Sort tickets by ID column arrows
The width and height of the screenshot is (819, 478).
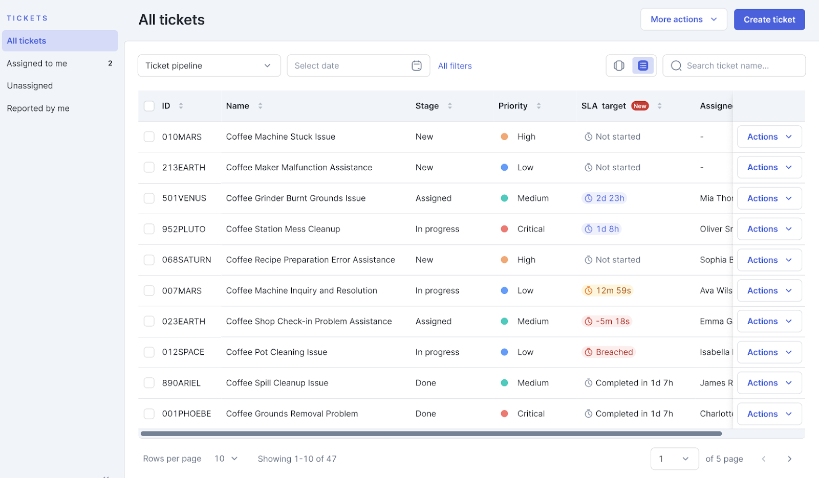[181, 106]
